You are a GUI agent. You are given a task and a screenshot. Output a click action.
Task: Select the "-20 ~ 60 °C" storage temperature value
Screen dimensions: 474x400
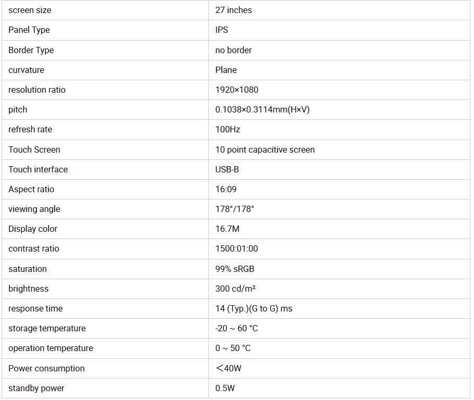point(236,328)
